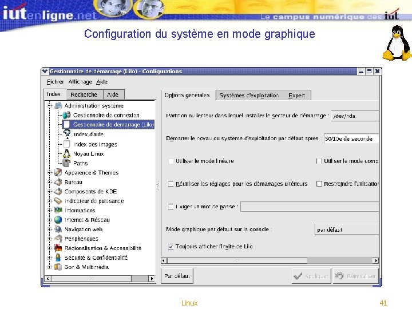Image resolution: width=412 pixels, height=309 pixels.
Task: Click the 50/10e de seconde delay field
Action: 351,138
